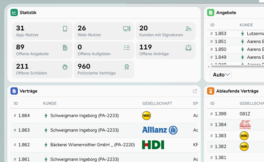Screen dimensions: 264x162
Task: Click the green Angebote document icon
Action: [211, 13]
